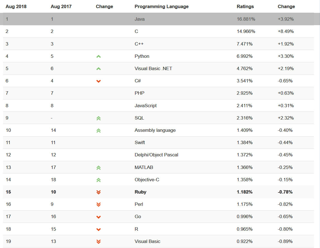
Task: Click the red down arrow in C# row
Action: [x=98, y=81]
